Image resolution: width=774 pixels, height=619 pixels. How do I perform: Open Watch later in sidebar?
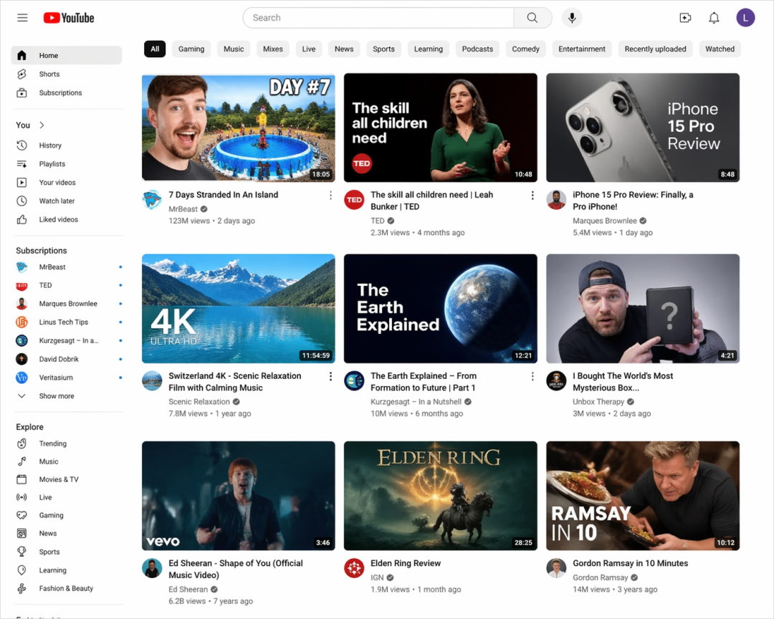[x=57, y=201]
